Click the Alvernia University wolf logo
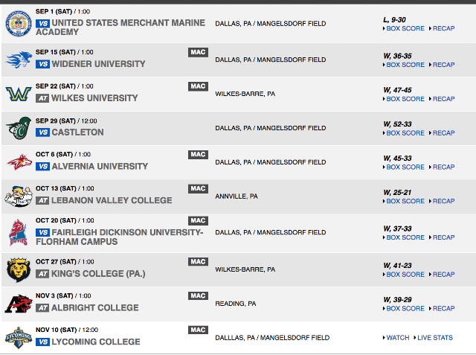 pos(19,162)
